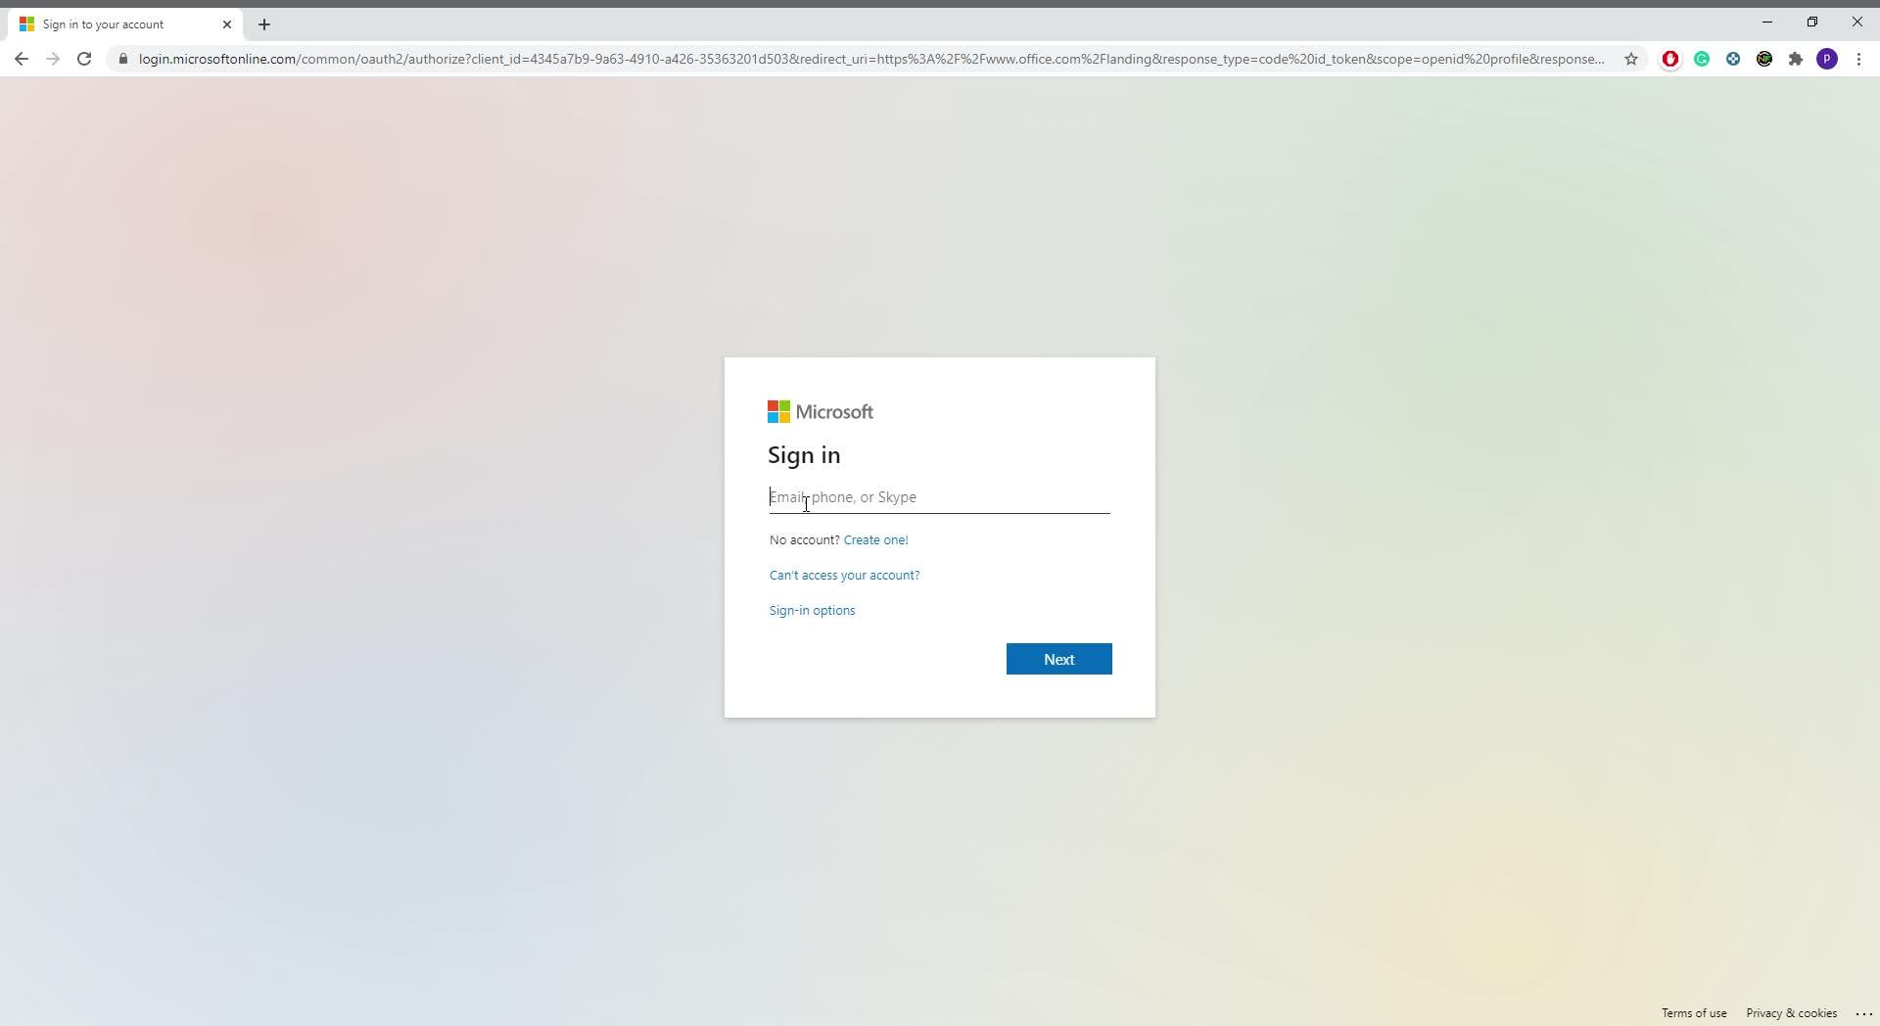
Task: Open the Terms of use link
Action: tap(1693, 1013)
